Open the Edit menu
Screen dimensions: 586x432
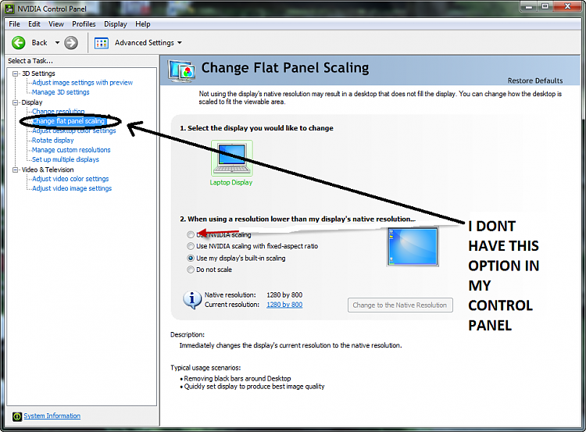[x=34, y=24]
